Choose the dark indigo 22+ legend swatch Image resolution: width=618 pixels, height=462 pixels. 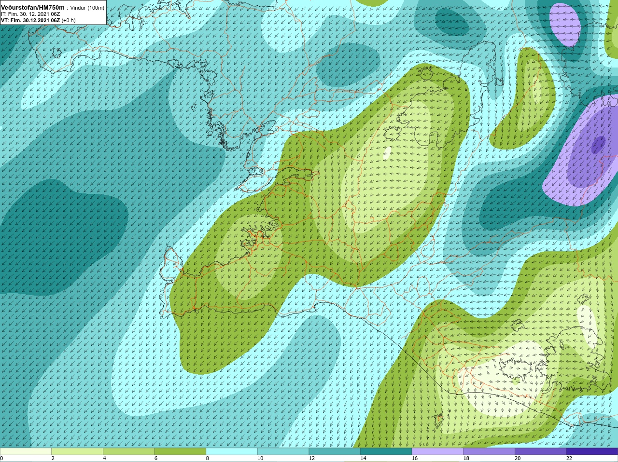point(592,451)
